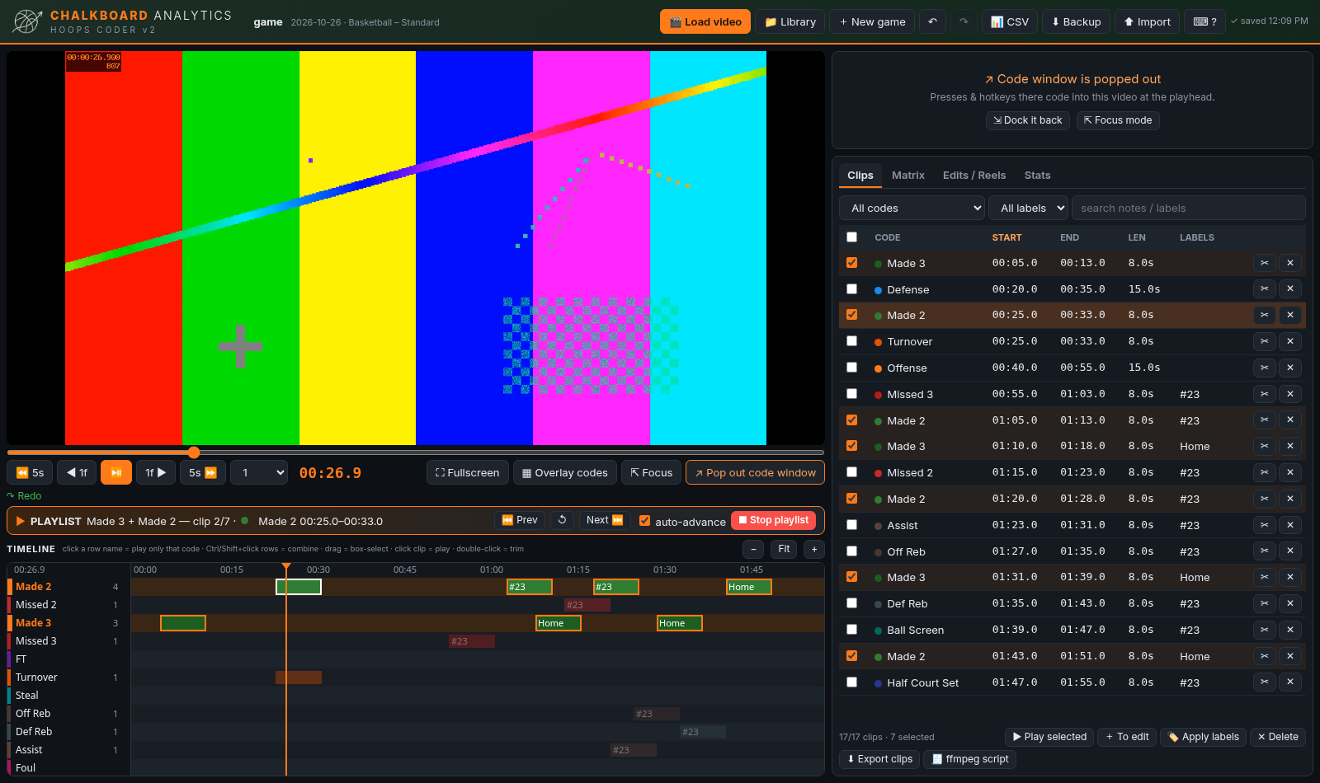The width and height of the screenshot is (1320, 783).
Task: Click the orange playhead marker on timeline ruler
Action: pyautogui.click(x=286, y=567)
